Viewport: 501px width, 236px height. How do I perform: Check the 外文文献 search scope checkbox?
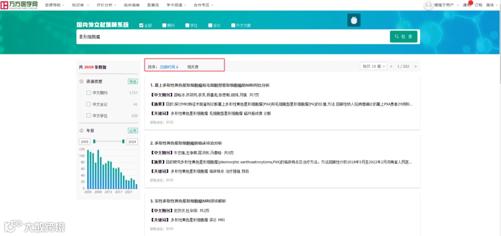pos(233,25)
